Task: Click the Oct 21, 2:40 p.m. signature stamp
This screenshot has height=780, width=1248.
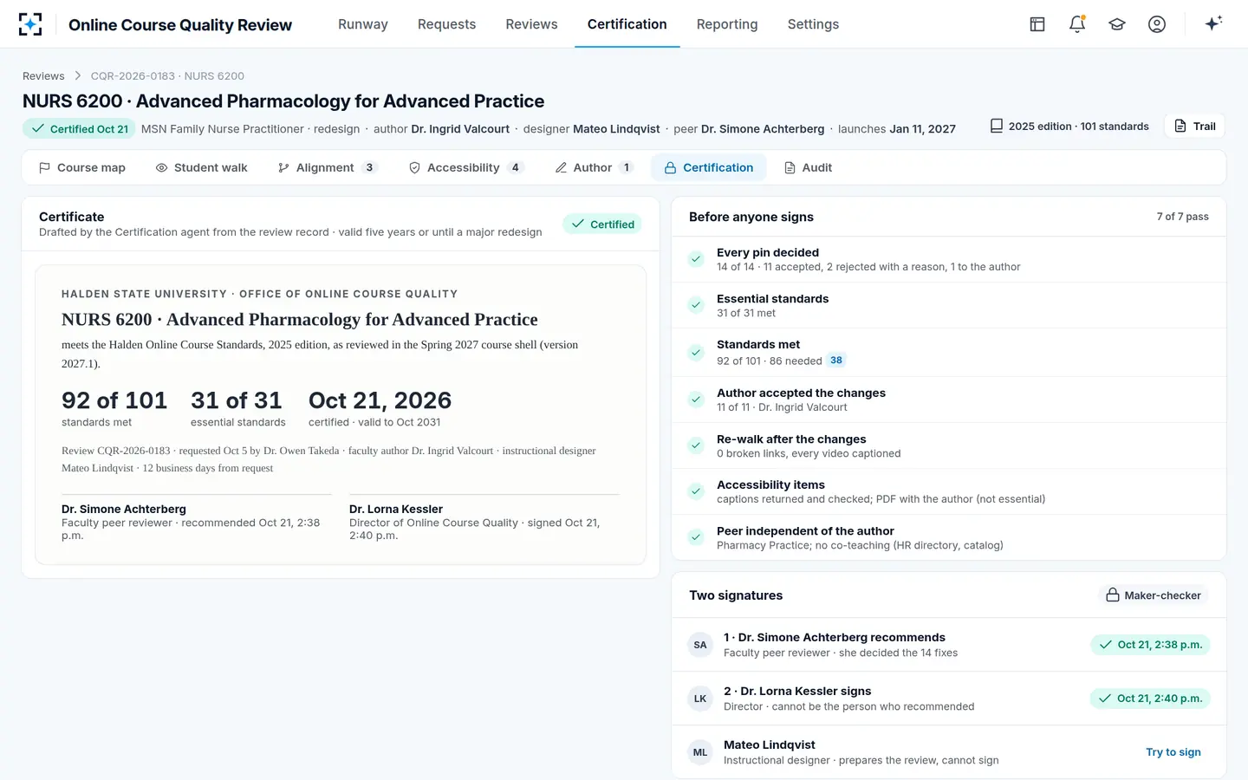Action: tap(1150, 699)
